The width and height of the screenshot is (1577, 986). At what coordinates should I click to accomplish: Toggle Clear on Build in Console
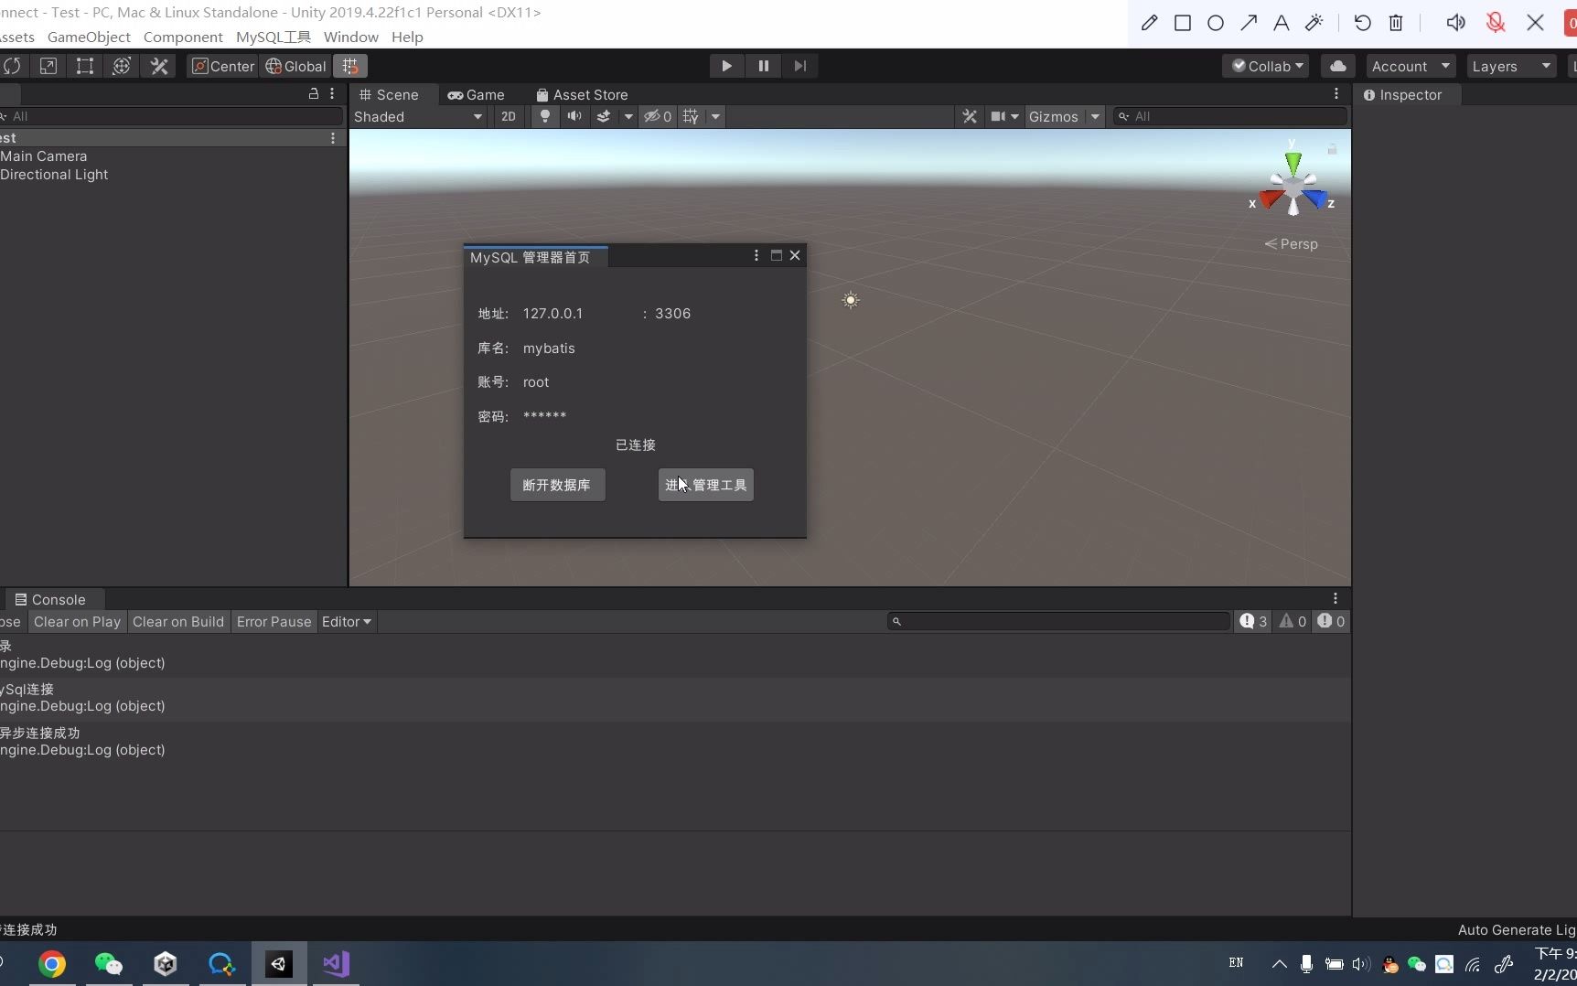pyautogui.click(x=178, y=622)
